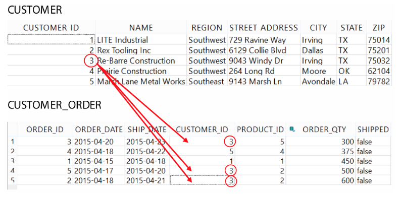The image size is (401, 197).
Task: Click the 2015-04-22 ship date cell
Action: [147, 151]
